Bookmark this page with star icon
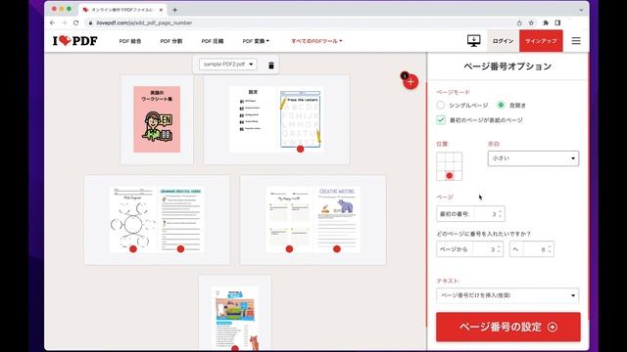Image resolution: width=627 pixels, height=352 pixels. pyautogui.click(x=531, y=22)
